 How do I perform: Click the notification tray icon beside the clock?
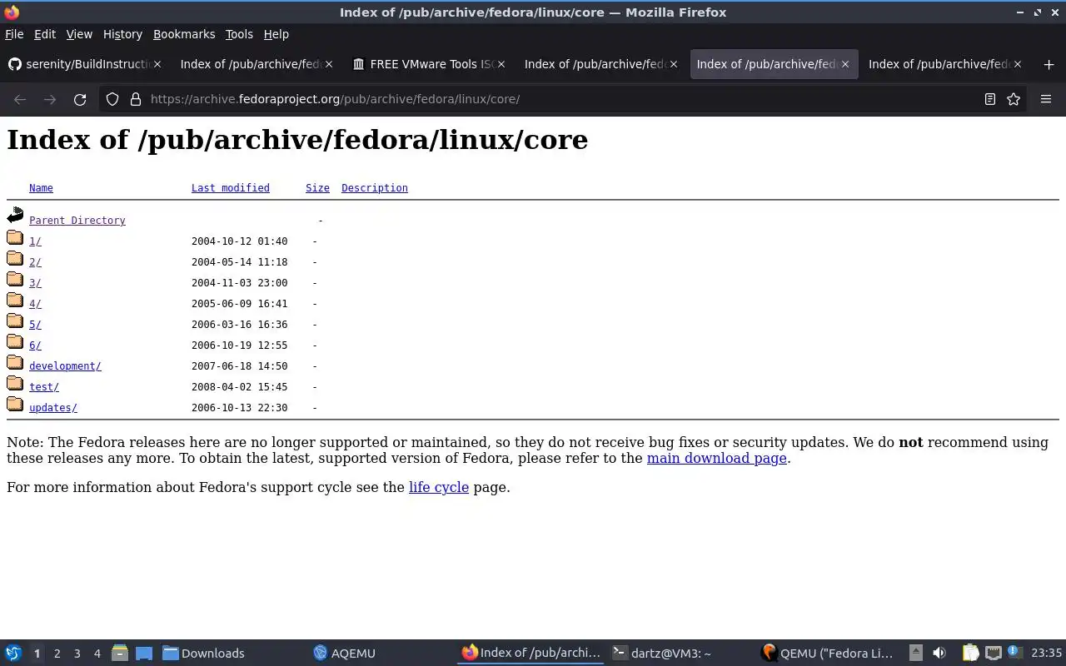(x=1014, y=652)
